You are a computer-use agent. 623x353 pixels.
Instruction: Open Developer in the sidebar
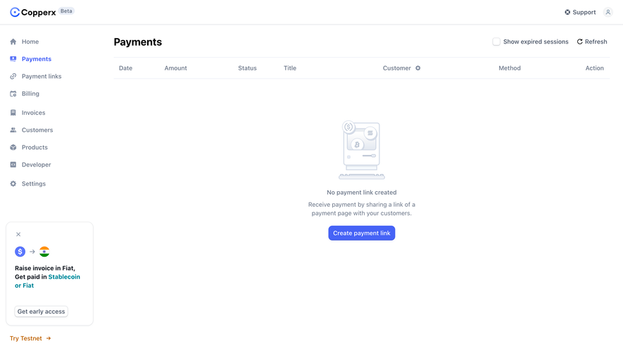tap(36, 165)
